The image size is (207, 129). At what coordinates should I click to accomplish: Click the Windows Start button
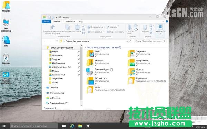[4, 126]
